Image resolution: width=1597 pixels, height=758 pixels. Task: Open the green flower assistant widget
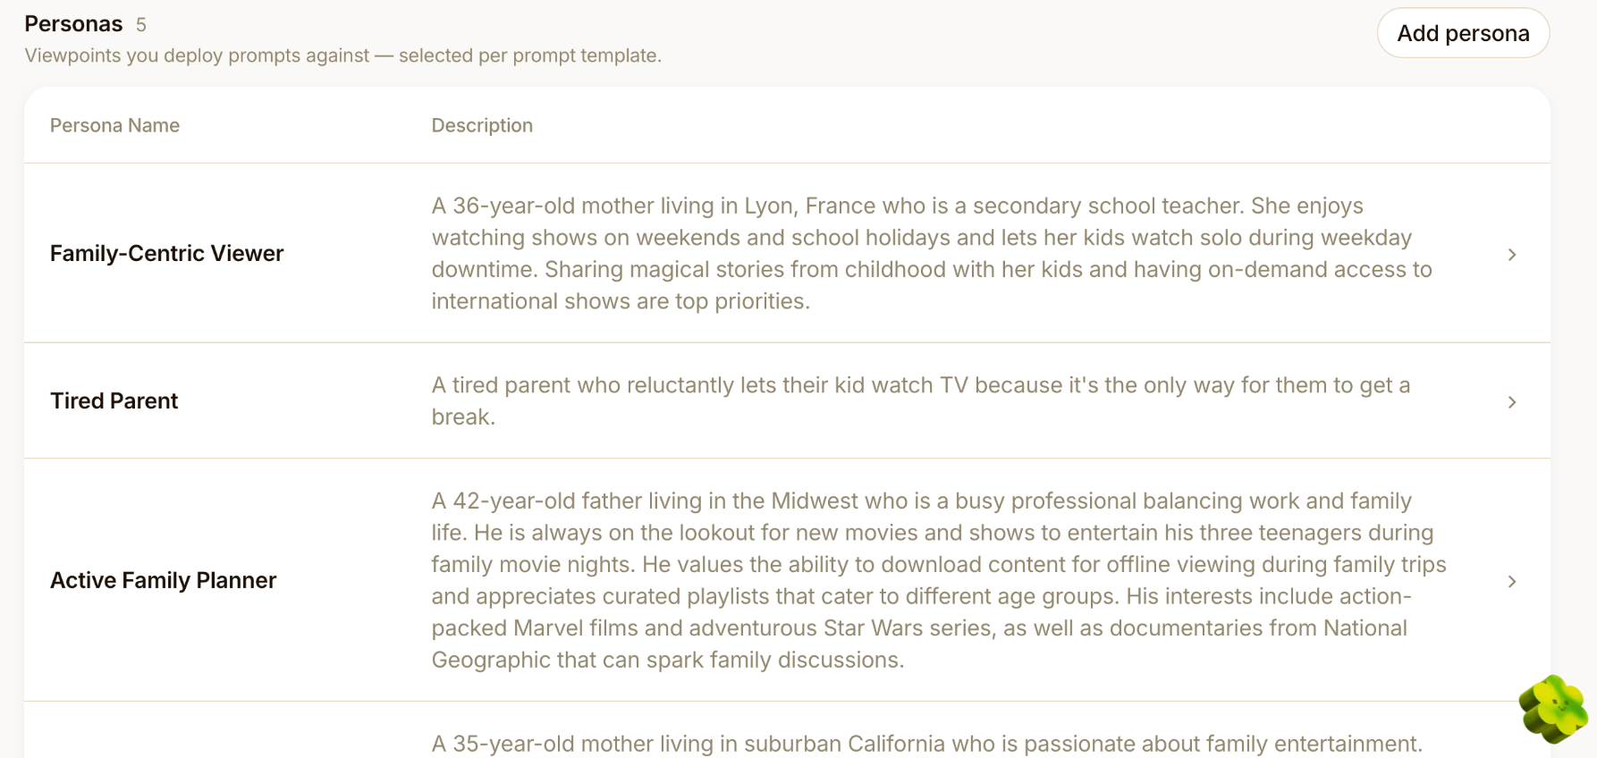(1554, 709)
